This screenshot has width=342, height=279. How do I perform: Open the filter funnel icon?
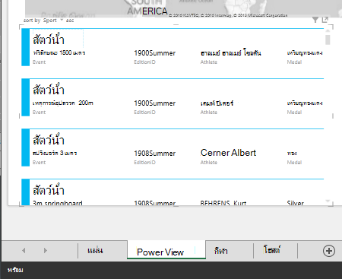(x=315, y=20)
